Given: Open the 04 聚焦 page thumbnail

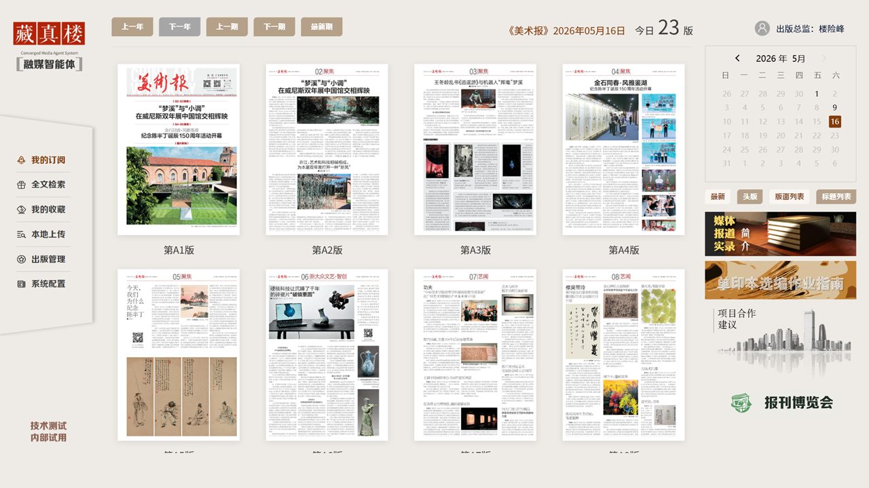Looking at the screenshot, I should [623, 150].
